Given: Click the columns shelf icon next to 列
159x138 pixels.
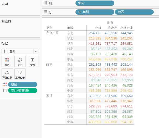Looking at the screenshot, I should pyautogui.click(x=45, y=3).
